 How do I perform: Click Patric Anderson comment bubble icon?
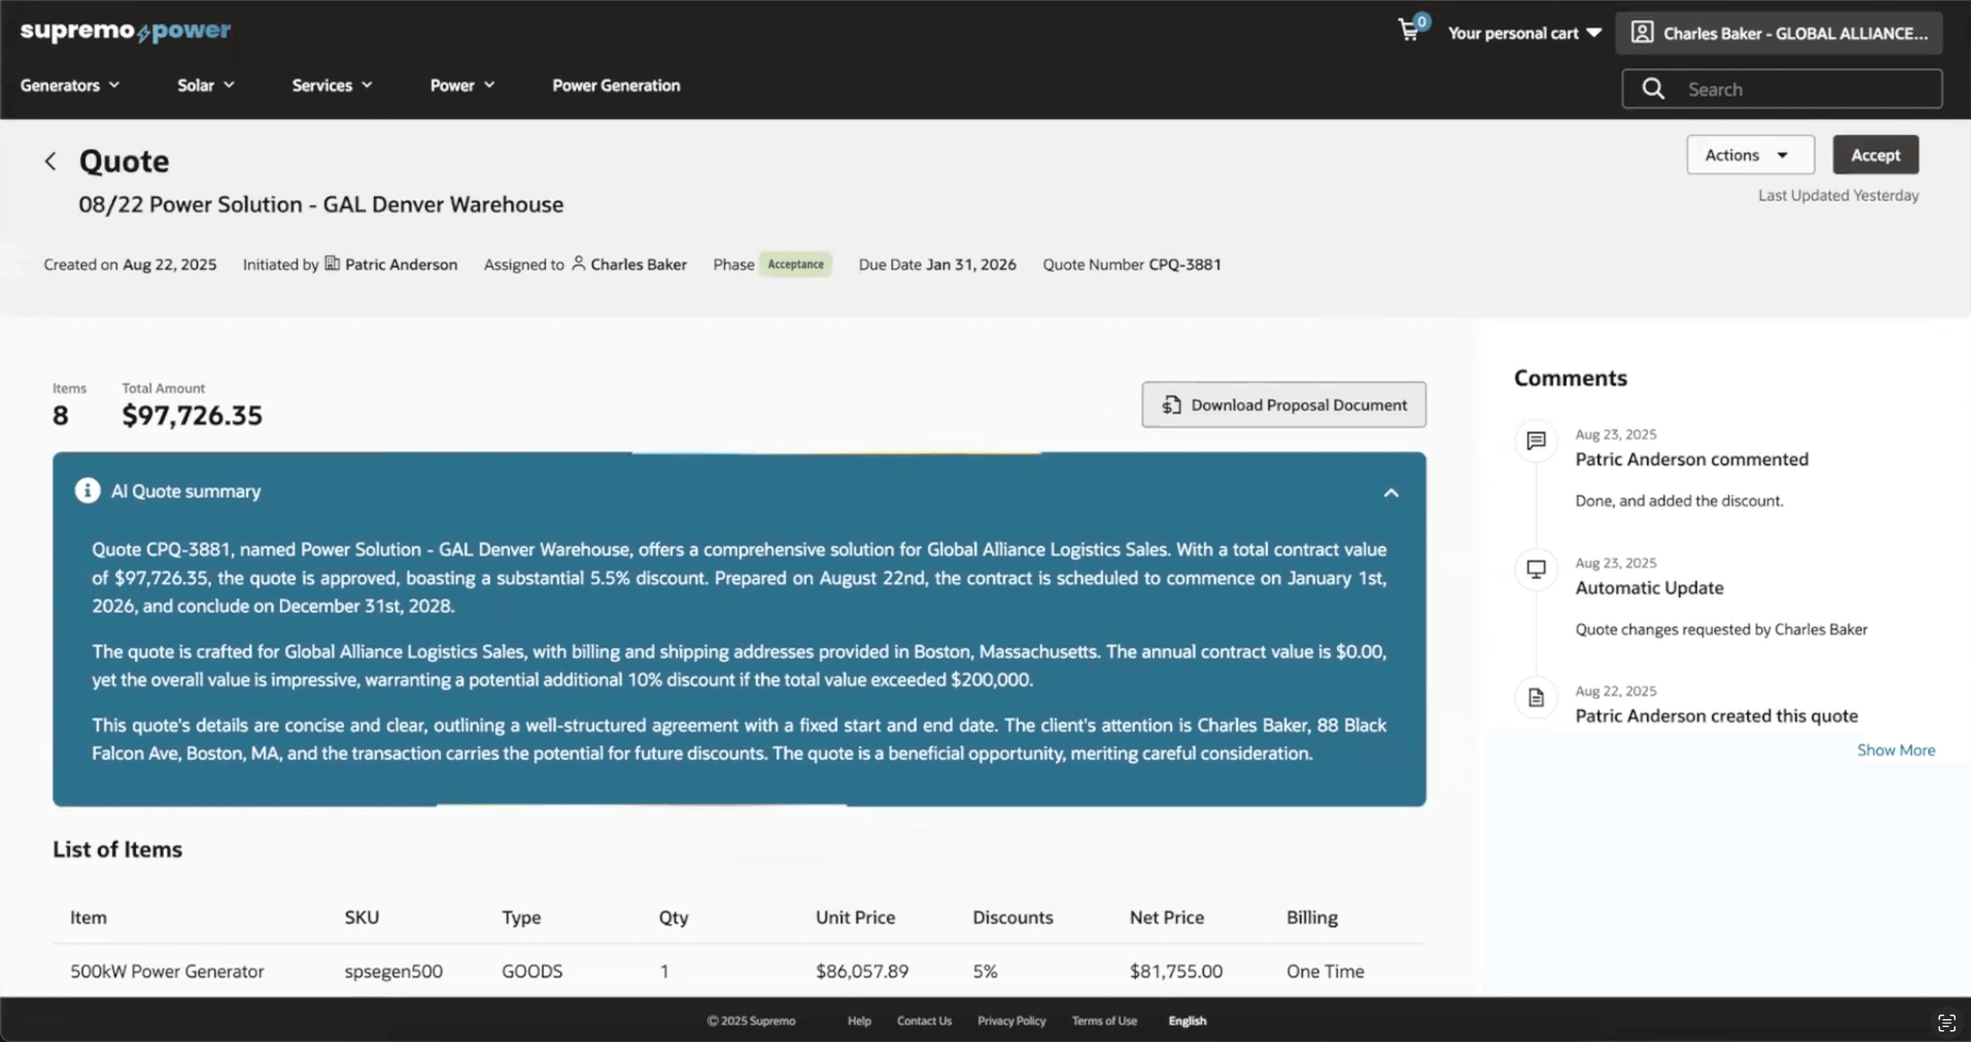1535,441
